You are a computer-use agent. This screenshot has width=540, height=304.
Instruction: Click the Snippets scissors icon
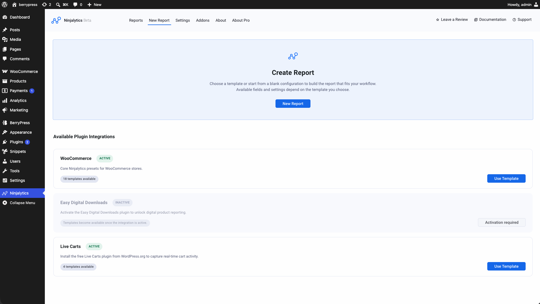[x=5, y=151]
